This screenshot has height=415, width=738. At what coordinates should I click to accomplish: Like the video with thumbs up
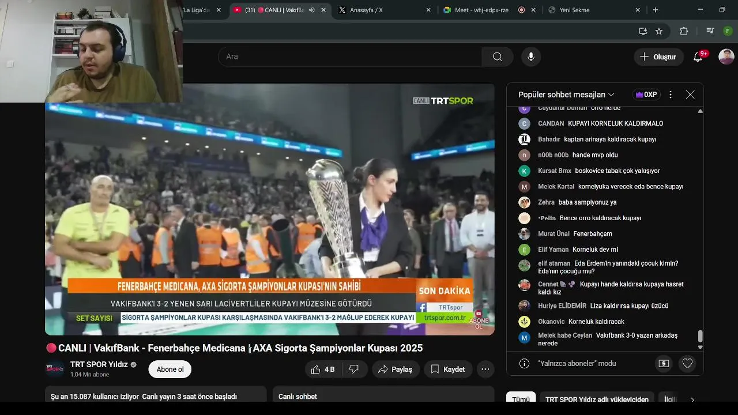pos(323,369)
